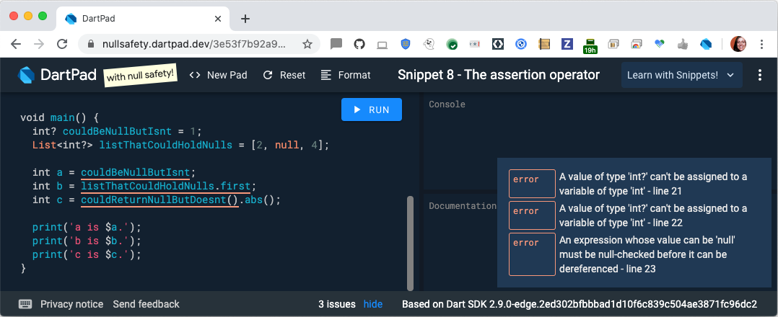The height and width of the screenshot is (317, 778).
Task: Open the user profile avatar
Action: click(738, 44)
